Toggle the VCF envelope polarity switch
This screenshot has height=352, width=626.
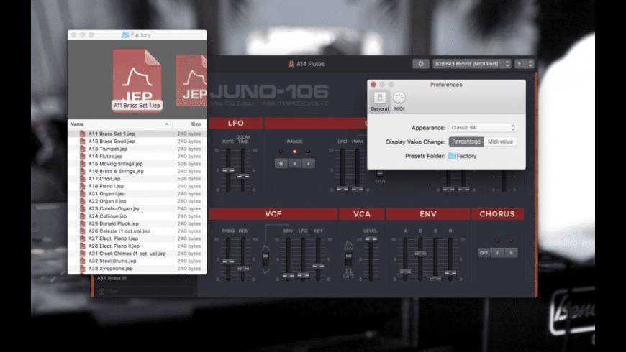(x=266, y=259)
